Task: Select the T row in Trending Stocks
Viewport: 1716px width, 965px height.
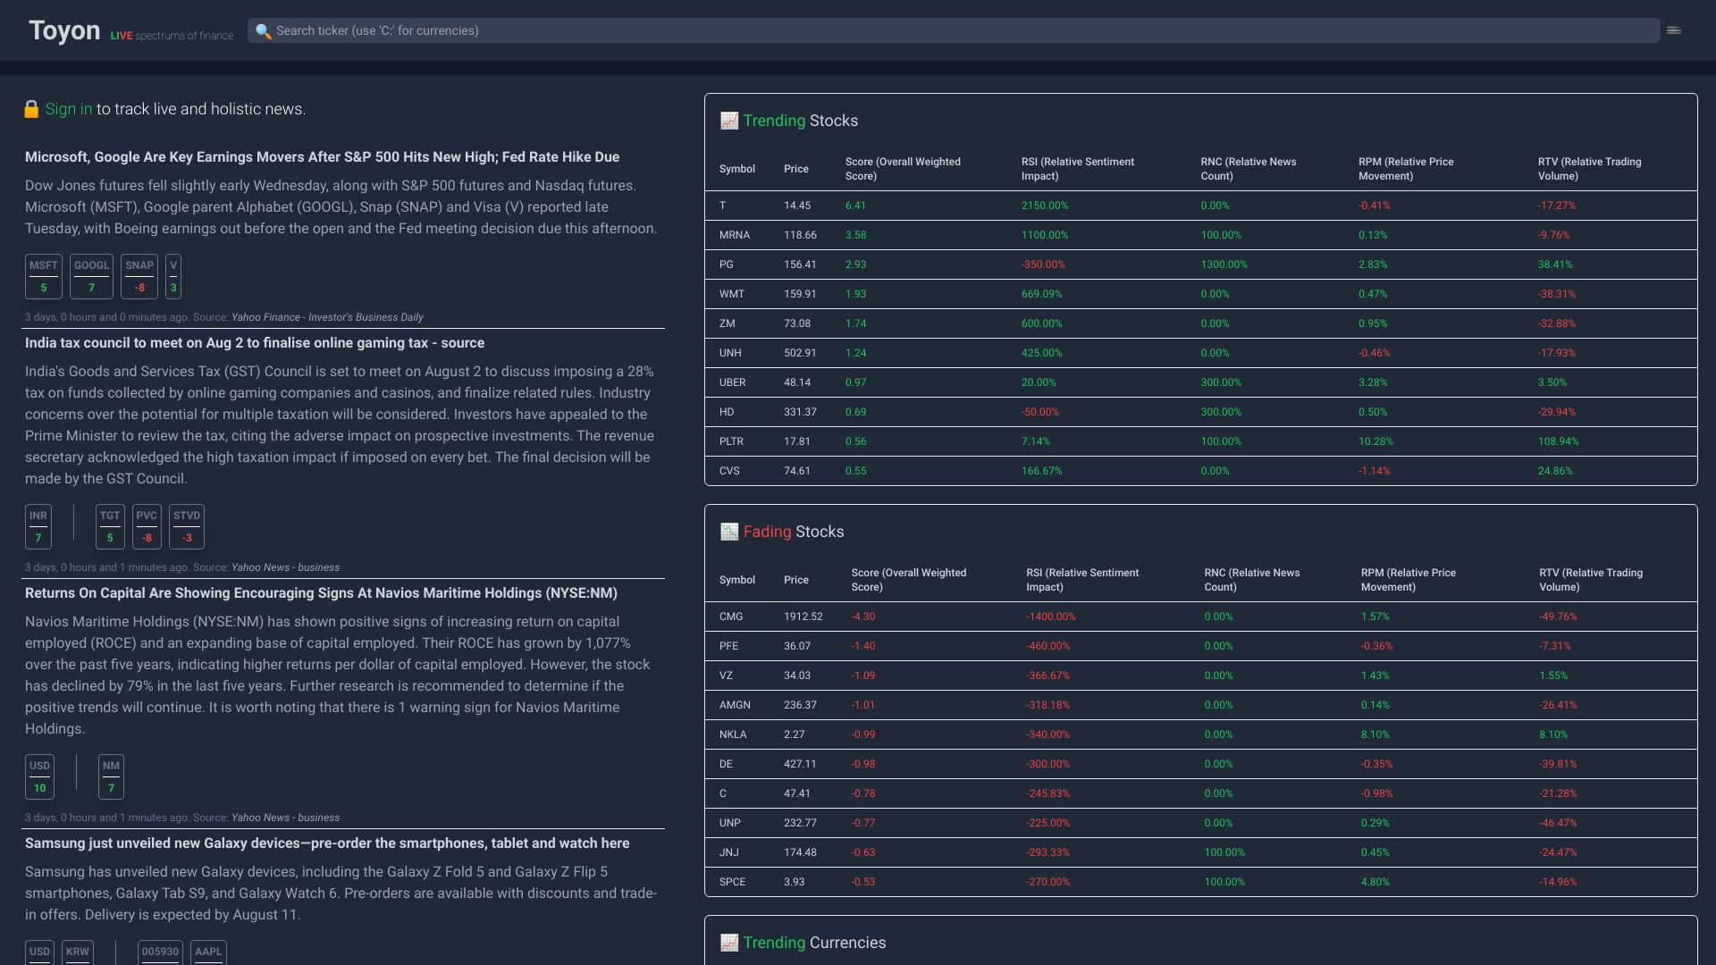Action: pyautogui.click(x=983, y=206)
